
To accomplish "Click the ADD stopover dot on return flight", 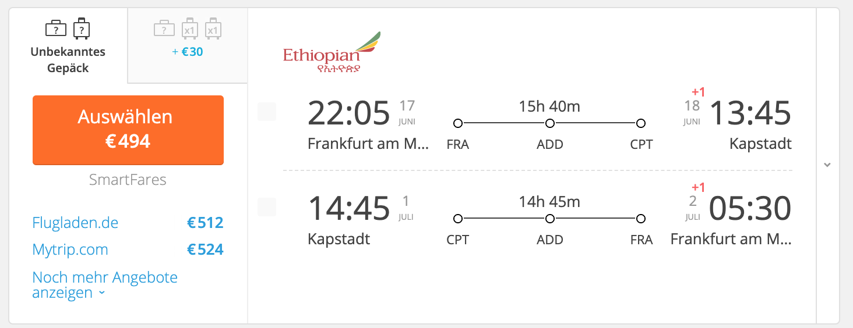I will pos(549,219).
